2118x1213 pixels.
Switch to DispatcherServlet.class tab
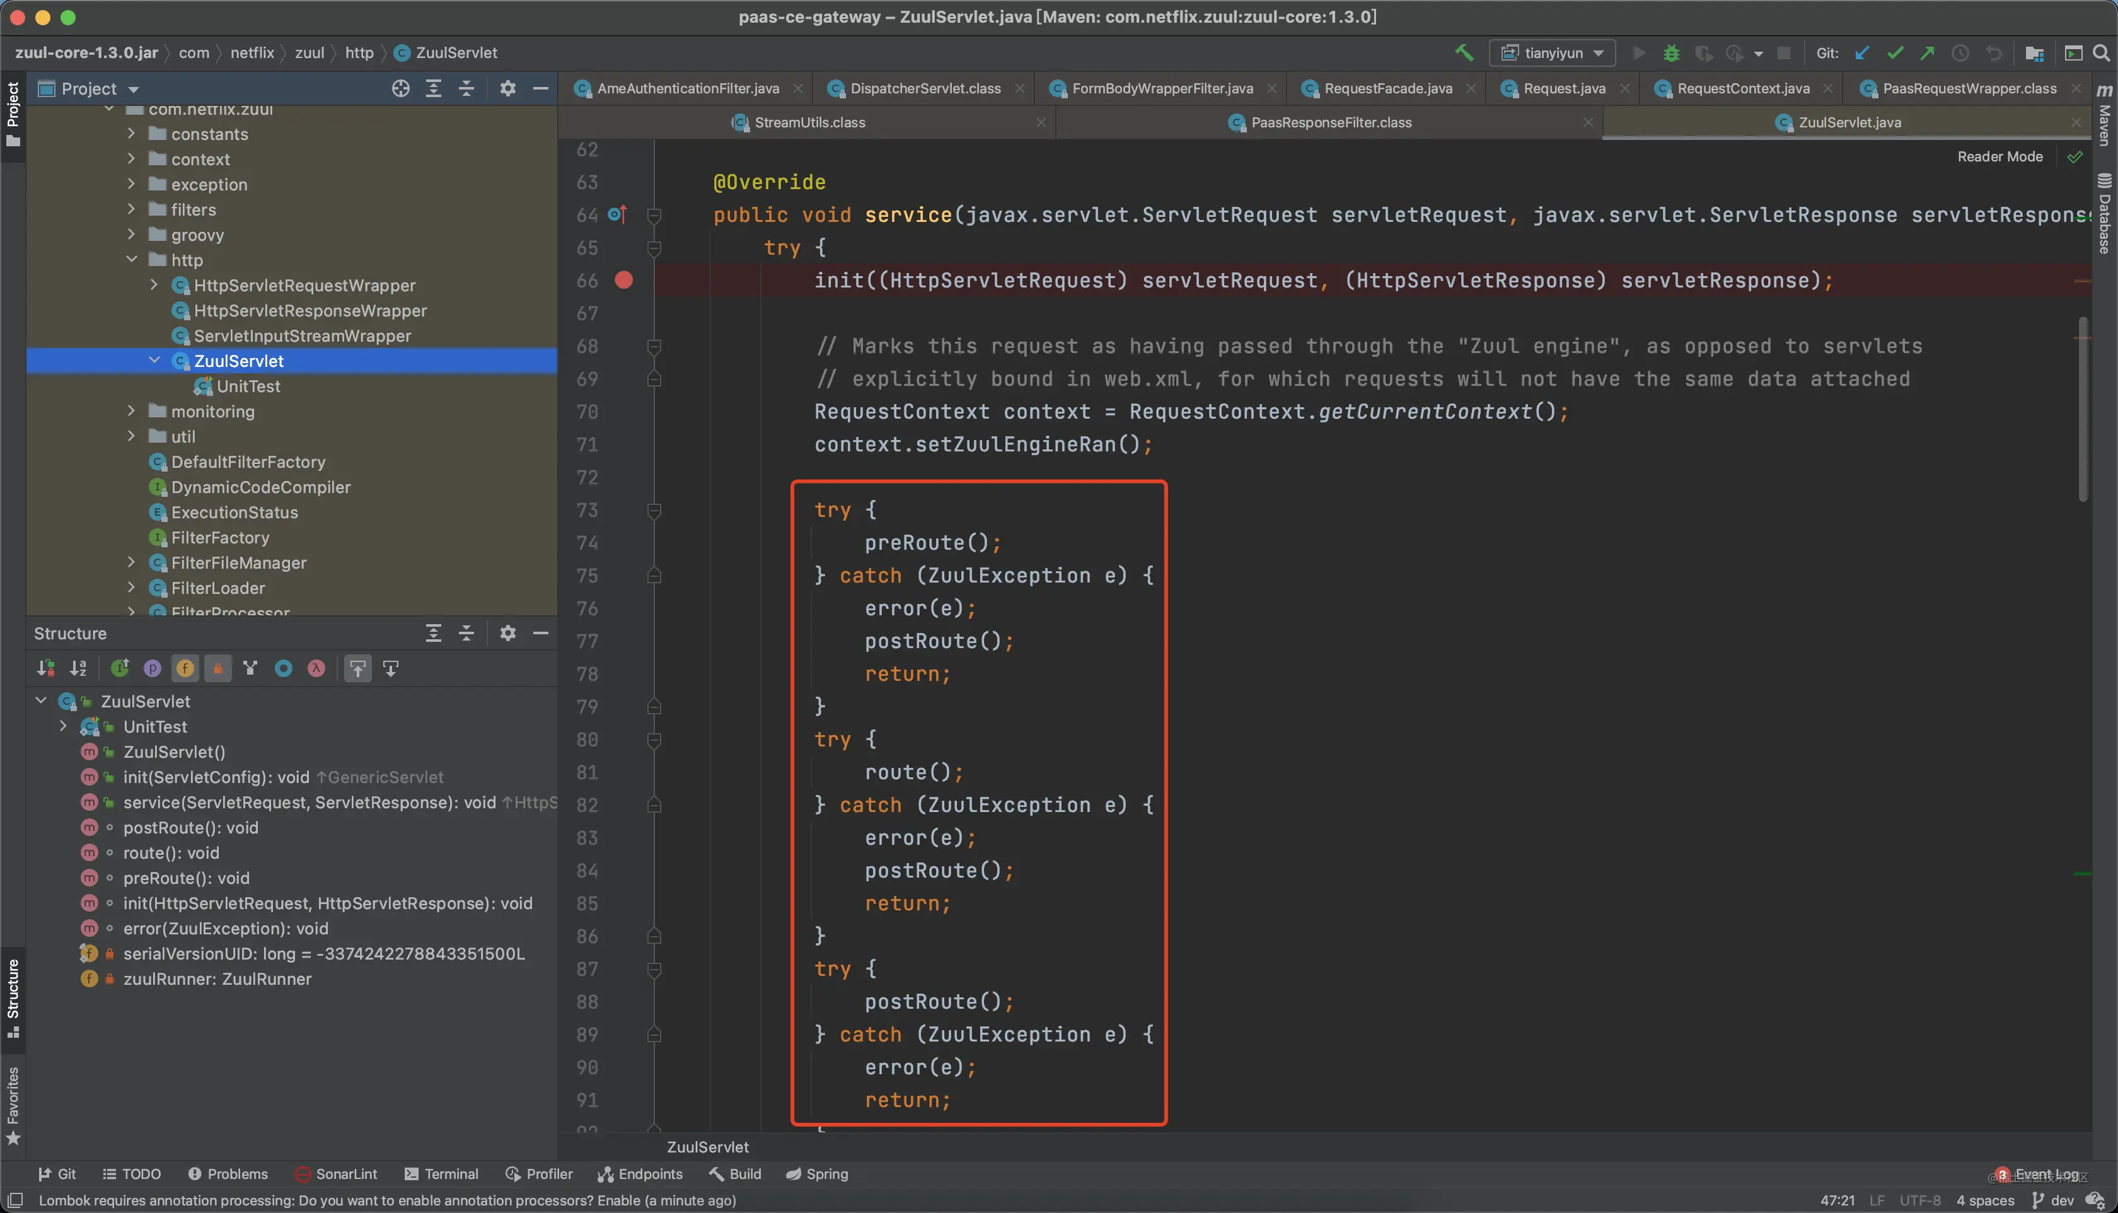(x=925, y=88)
